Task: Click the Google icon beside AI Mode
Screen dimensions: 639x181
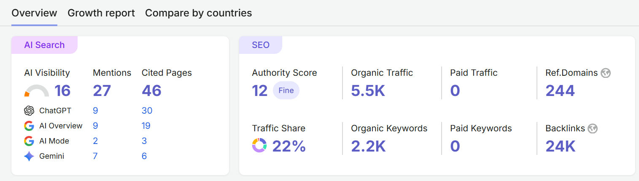Action: [x=29, y=141]
